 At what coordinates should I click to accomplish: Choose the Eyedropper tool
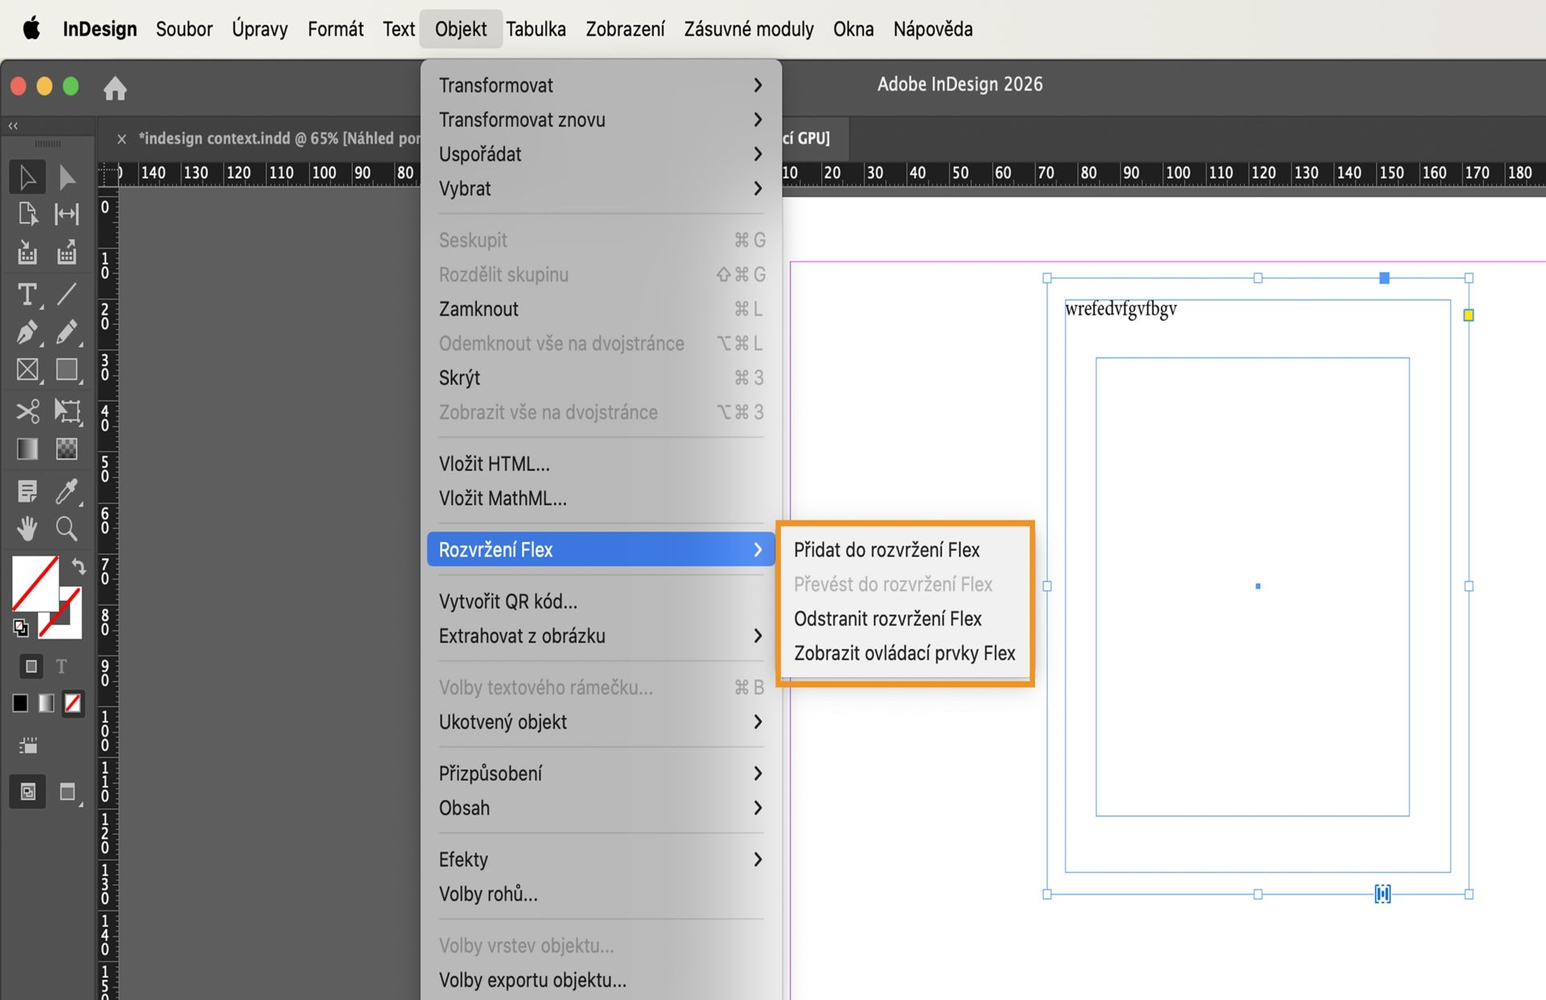coord(68,490)
